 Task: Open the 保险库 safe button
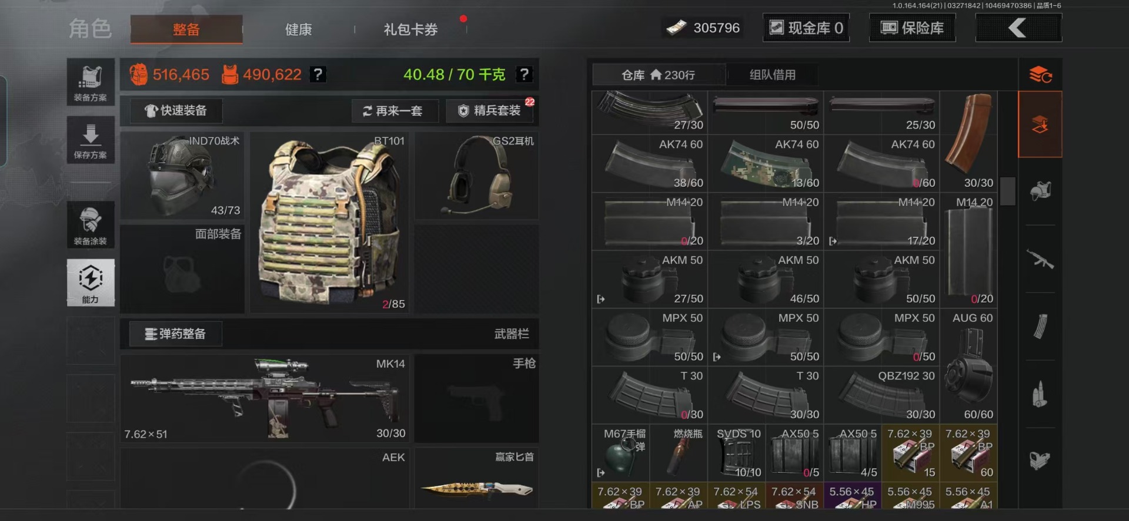[913, 28]
